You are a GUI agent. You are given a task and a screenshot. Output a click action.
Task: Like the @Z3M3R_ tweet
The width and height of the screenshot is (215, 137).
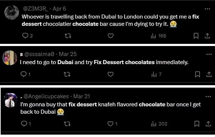(110, 35)
